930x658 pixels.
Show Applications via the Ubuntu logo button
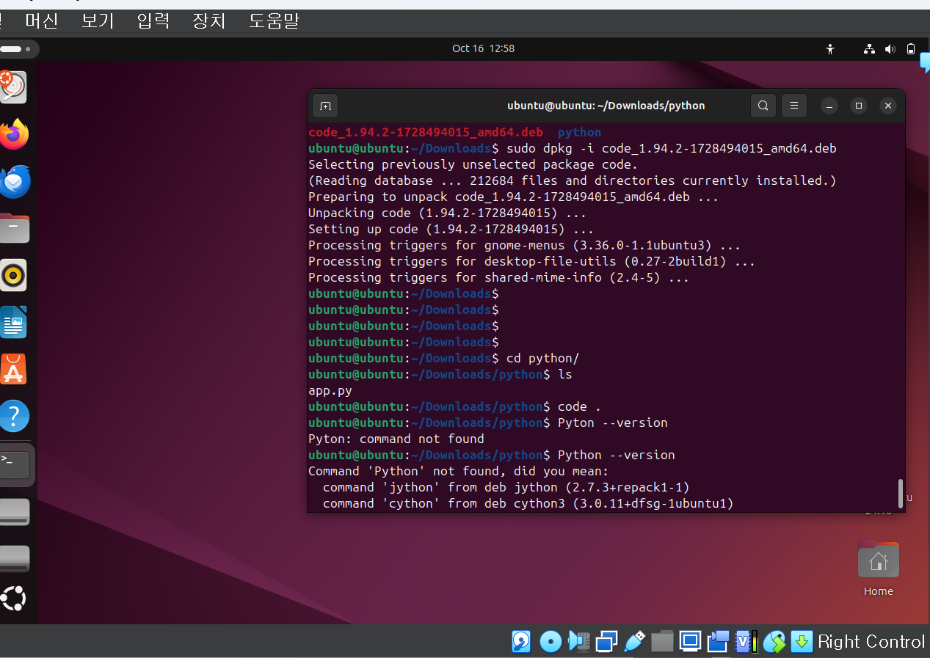13,599
